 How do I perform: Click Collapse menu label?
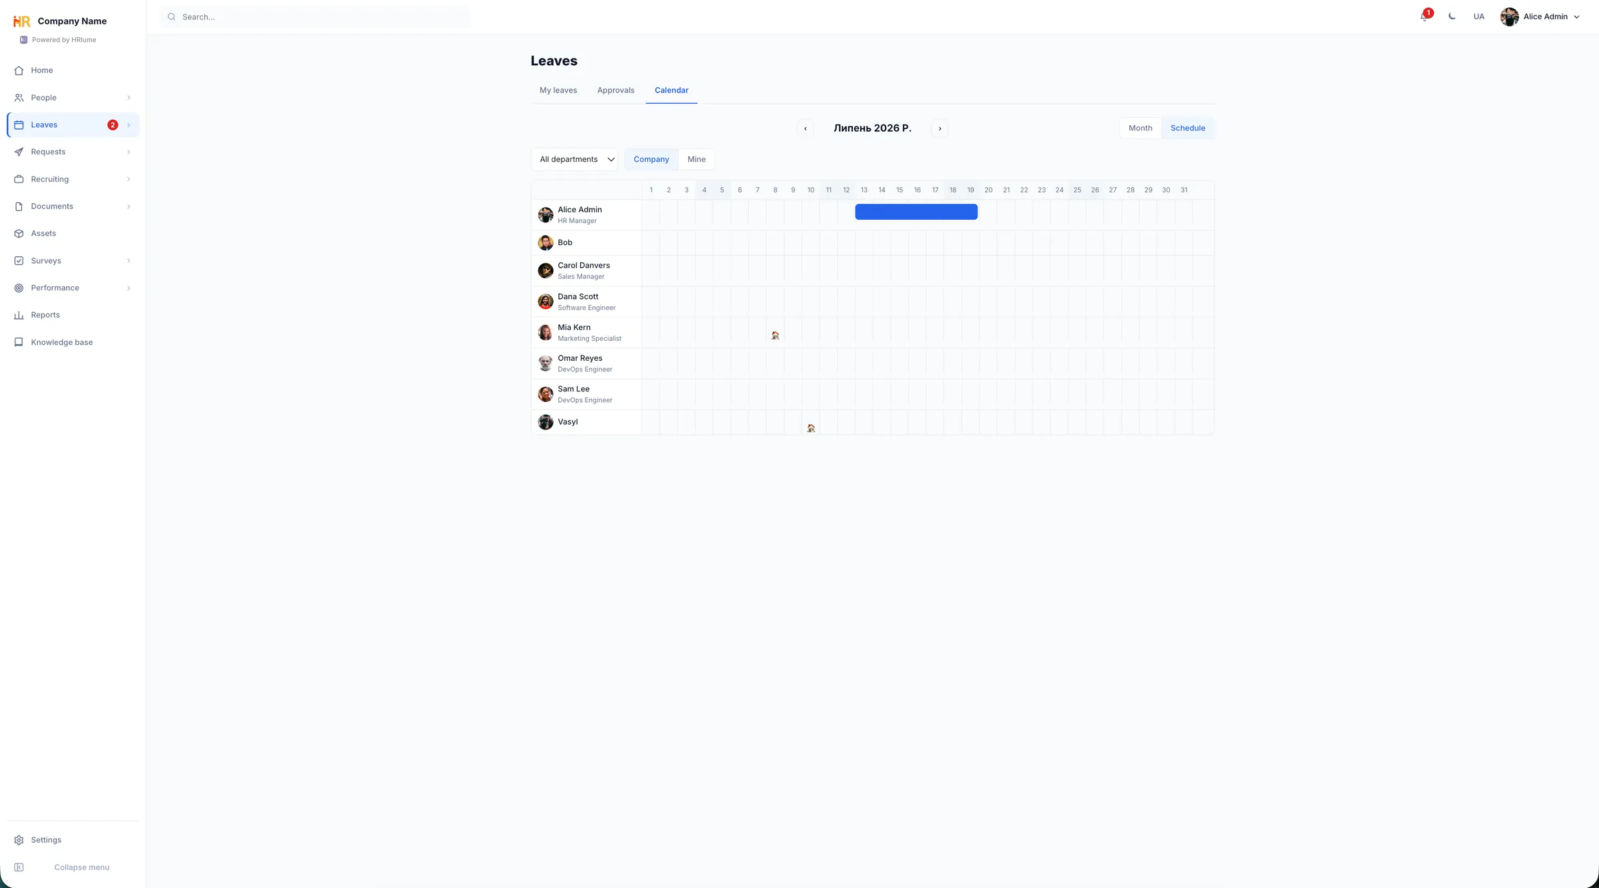click(x=82, y=867)
